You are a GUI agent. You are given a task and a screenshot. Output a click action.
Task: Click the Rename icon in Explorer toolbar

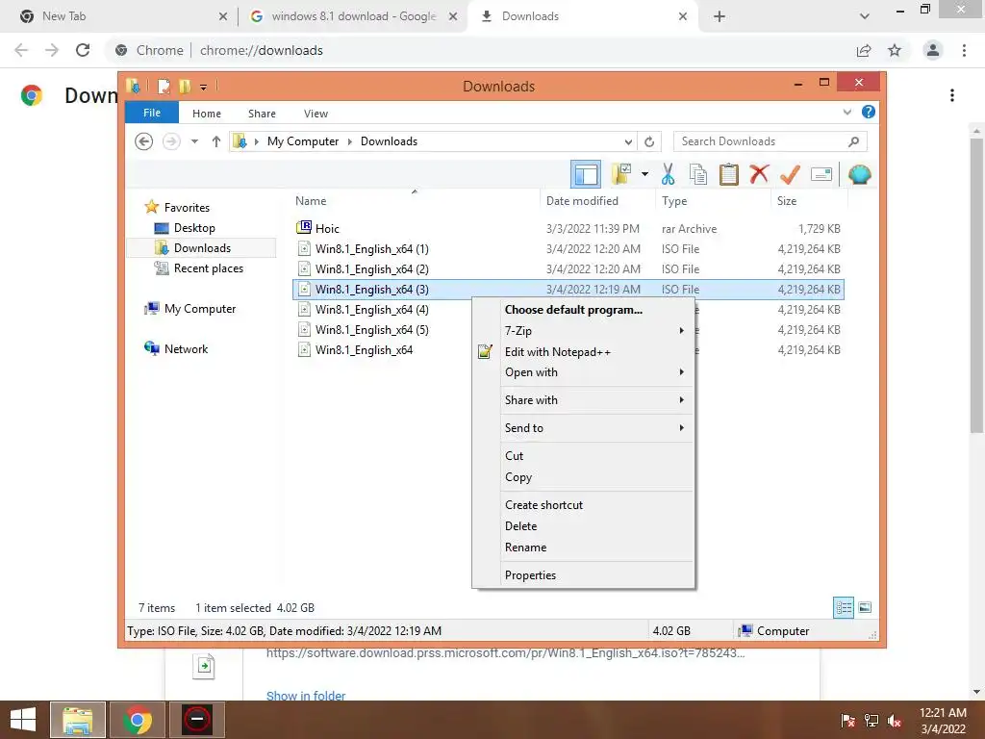pyautogui.click(x=821, y=174)
